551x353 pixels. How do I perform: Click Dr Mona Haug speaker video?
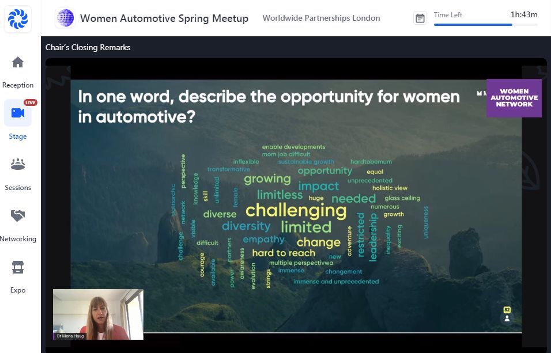click(98, 314)
